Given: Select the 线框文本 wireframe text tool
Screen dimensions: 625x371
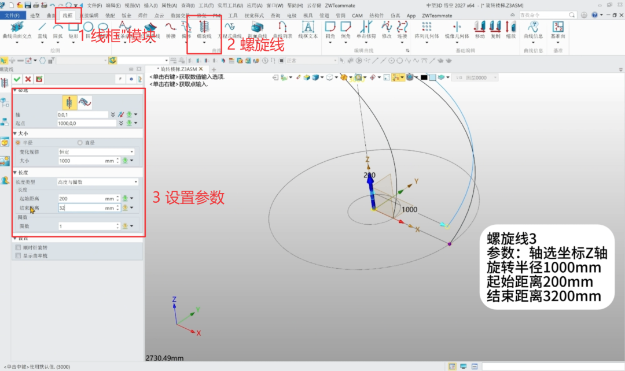Looking at the screenshot, I should [308, 30].
